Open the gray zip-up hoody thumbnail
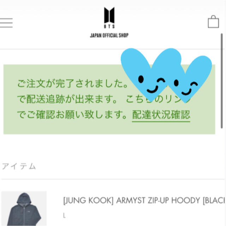 click(x=24, y=208)
